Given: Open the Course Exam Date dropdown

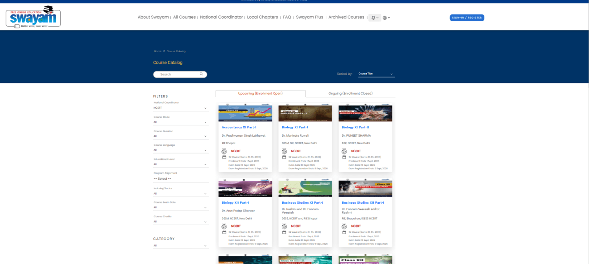Looking at the screenshot, I should [x=181, y=208].
